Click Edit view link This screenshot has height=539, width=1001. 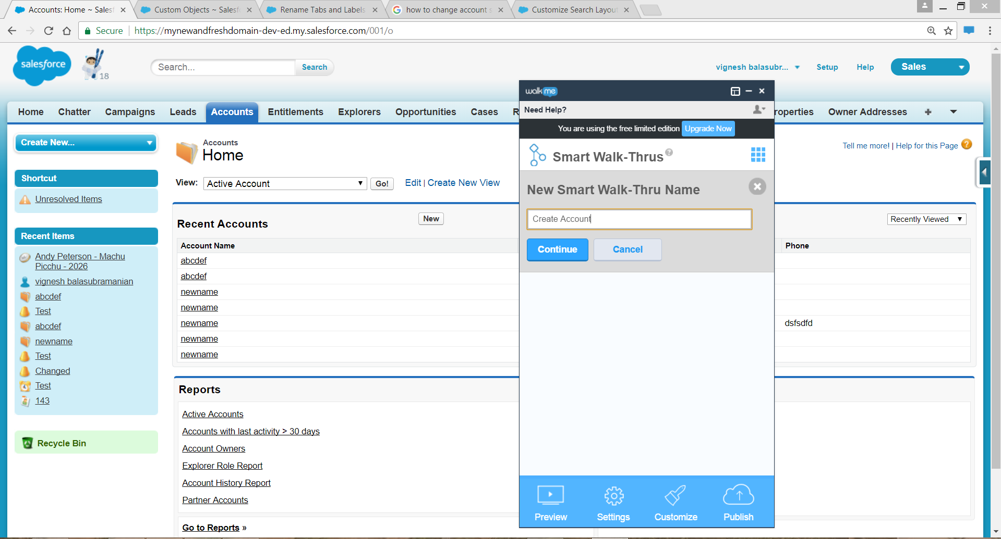pos(413,183)
